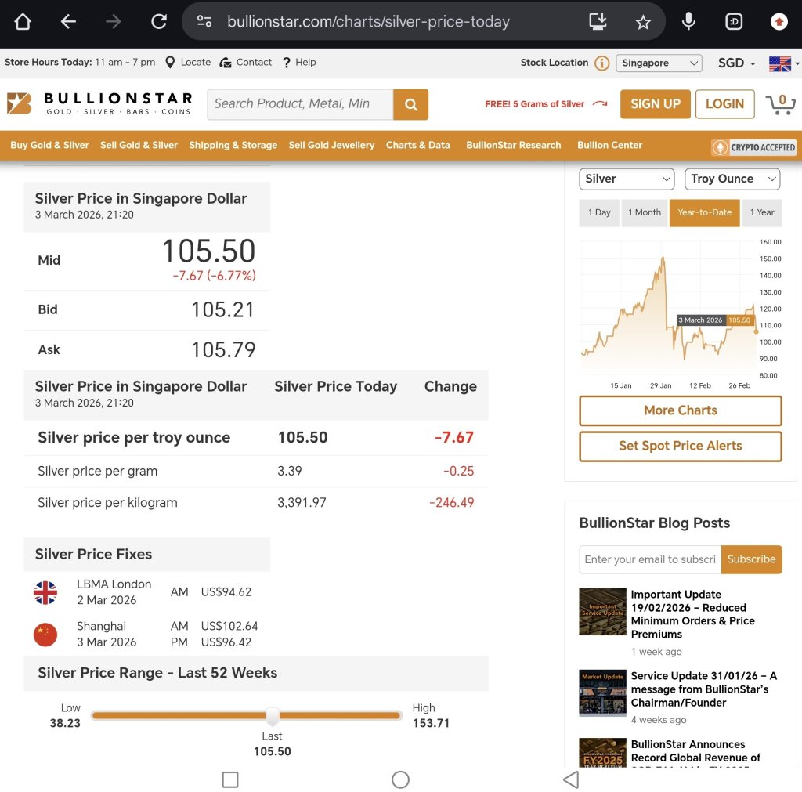Open the Troy Ounce unit dropdown
Image resolution: width=802 pixels, height=792 pixels.
732,179
